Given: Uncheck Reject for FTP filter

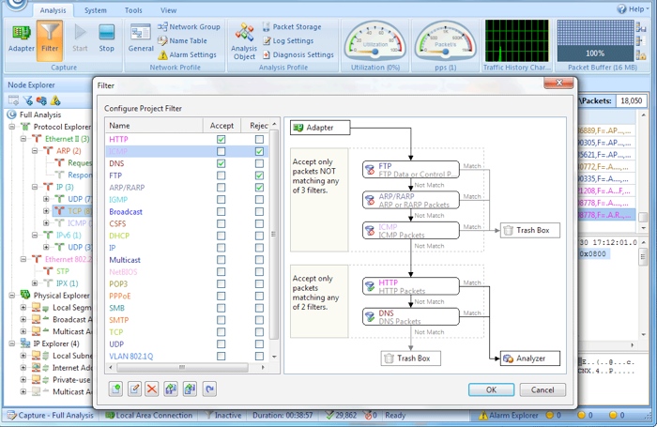Looking at the screenshot, I should click(x=259, y=175).
